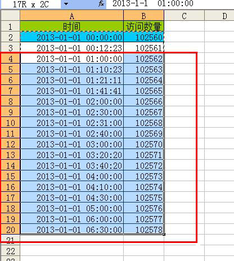The image size is (234, 261).
Task: Select row 22 header
Action: pos(10,251)
